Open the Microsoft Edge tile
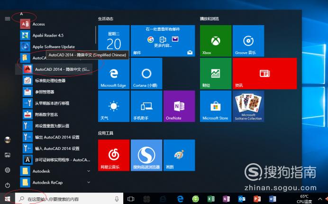The width and height of the screenshot is (328, 204). (114, 74)
